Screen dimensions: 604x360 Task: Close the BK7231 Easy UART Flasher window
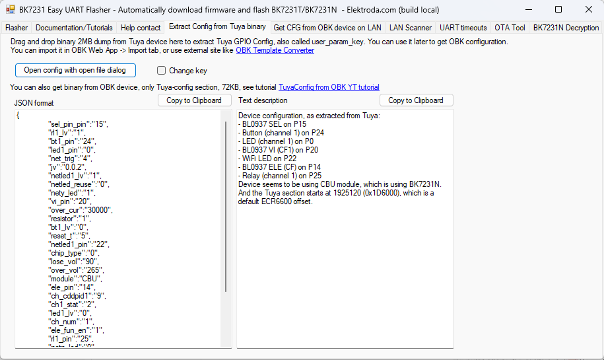pyautogui.click(x=588, y=10)
